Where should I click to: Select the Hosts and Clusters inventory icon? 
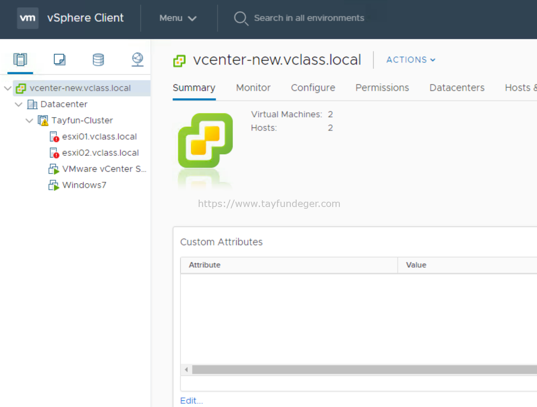(20, 59)
